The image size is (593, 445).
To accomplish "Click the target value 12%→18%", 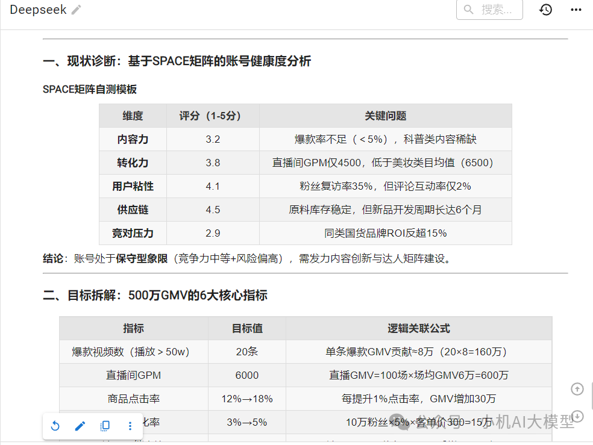I will 247,399.
